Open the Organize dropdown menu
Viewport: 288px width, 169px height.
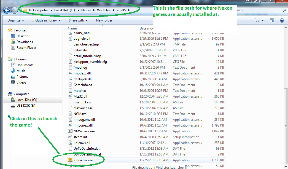click(16, 20)
